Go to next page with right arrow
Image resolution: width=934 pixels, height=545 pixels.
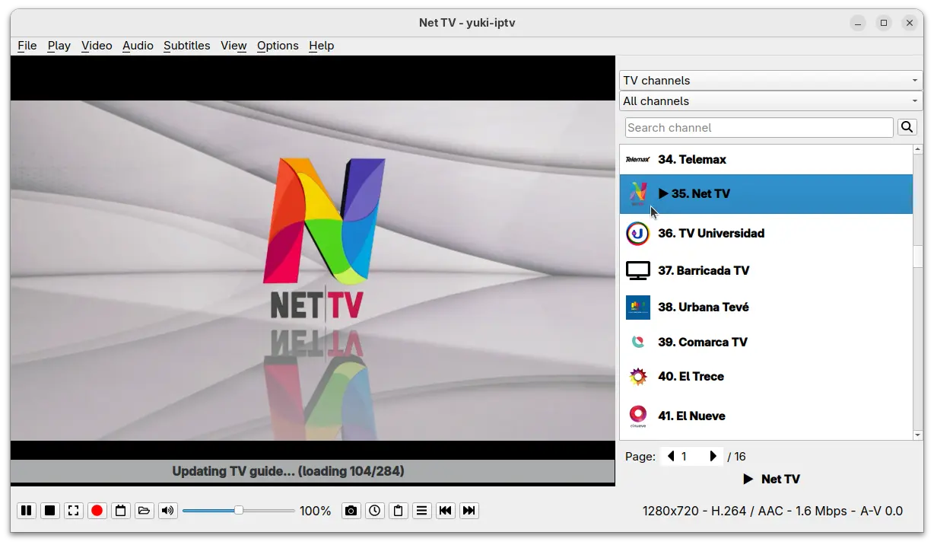pos(713,457)
